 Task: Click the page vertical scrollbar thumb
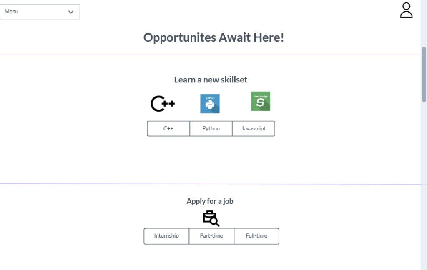pyautogui.click(x=424, y=75)
